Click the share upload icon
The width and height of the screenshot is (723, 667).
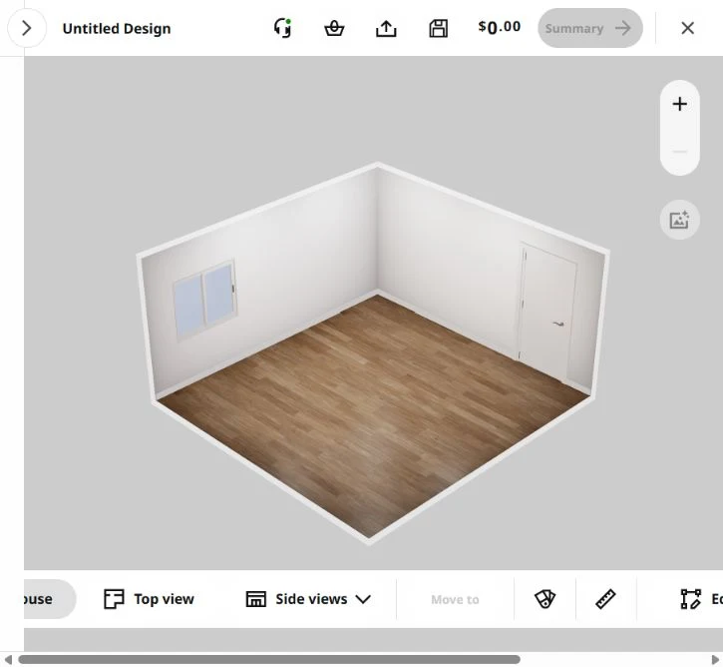386,29
